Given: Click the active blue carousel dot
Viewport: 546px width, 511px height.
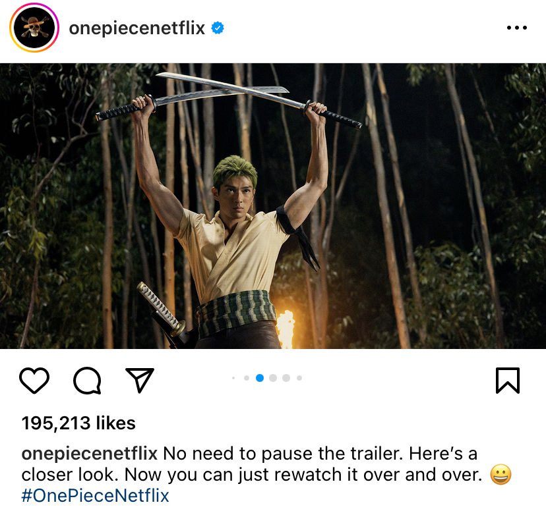Looking at the screenshot, I should pos(260,378).
